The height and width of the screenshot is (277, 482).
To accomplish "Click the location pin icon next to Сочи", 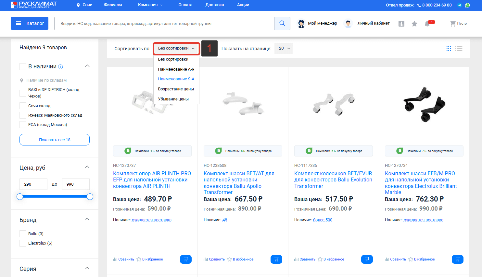I will (78, 5).
